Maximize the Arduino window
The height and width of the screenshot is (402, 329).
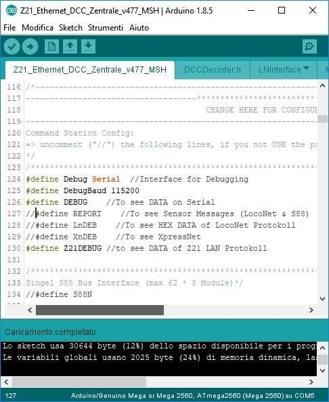pyautogui.click(x=282, y=11)
